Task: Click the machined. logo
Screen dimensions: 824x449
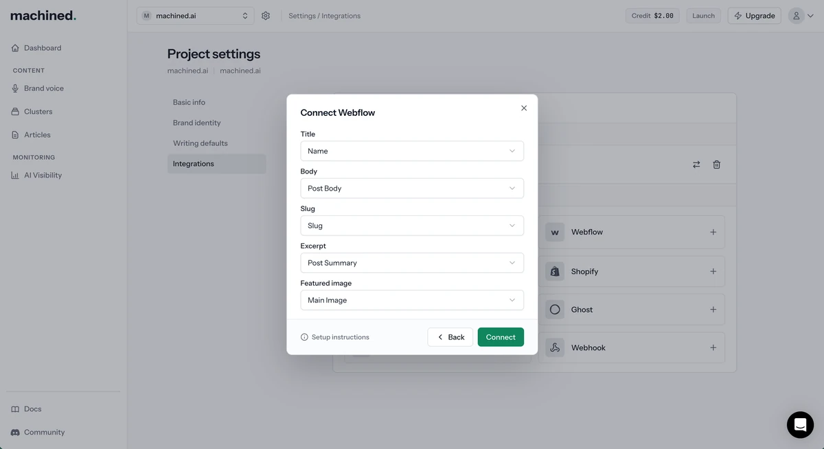Action: tap(43, 15)
